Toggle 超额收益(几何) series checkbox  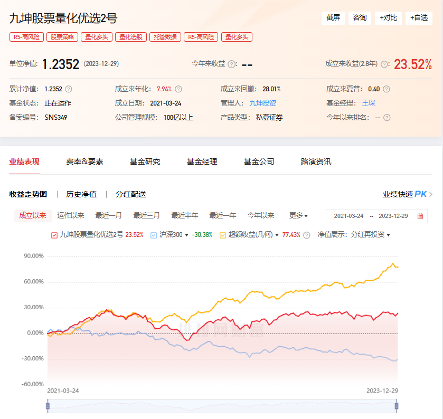223,235
